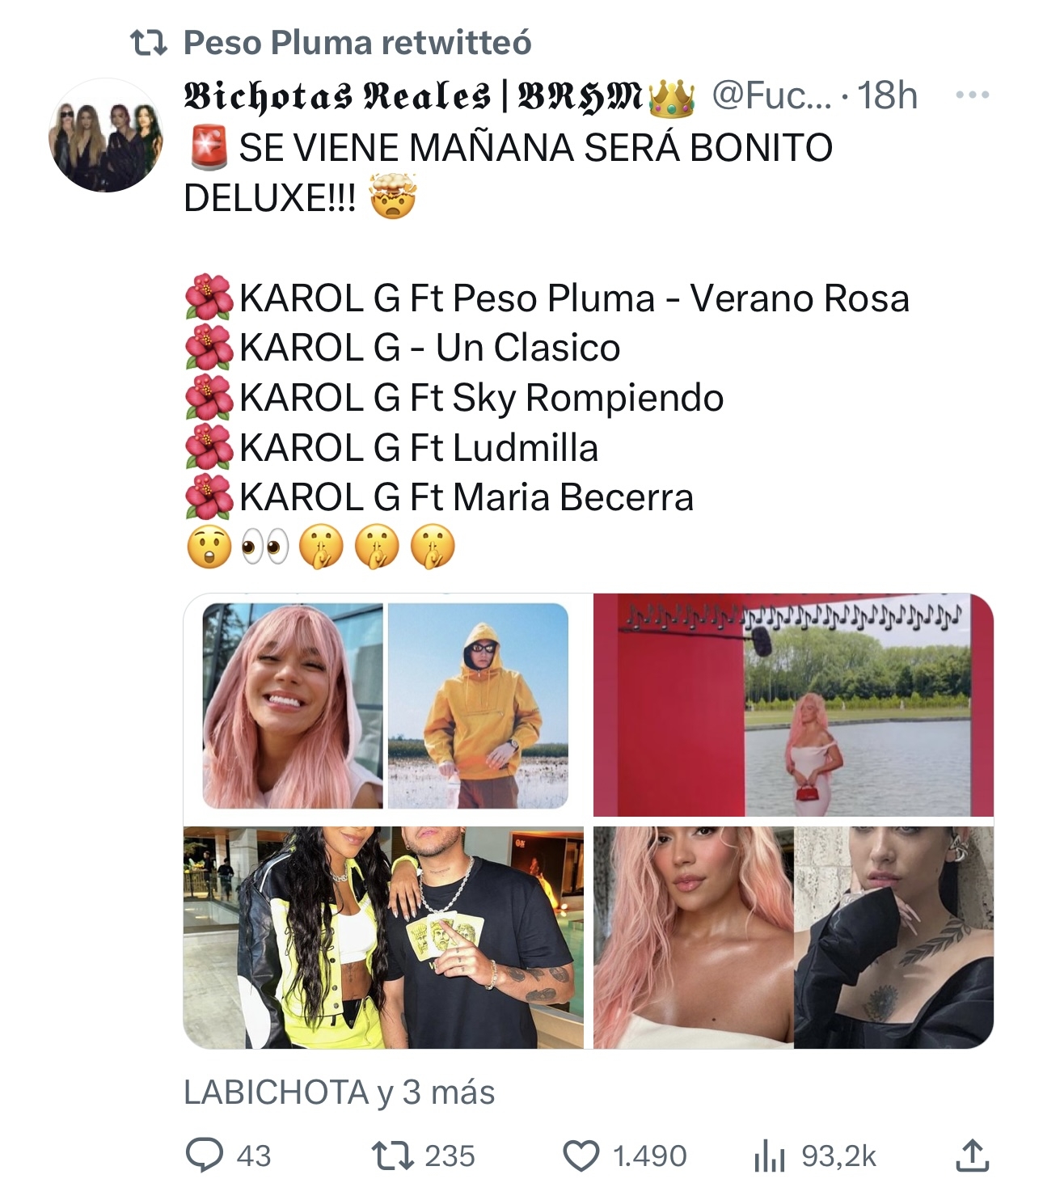Open the Bichotas Reales | BRHM display name
The image size is (1043, 1200).
click(440, 96)
